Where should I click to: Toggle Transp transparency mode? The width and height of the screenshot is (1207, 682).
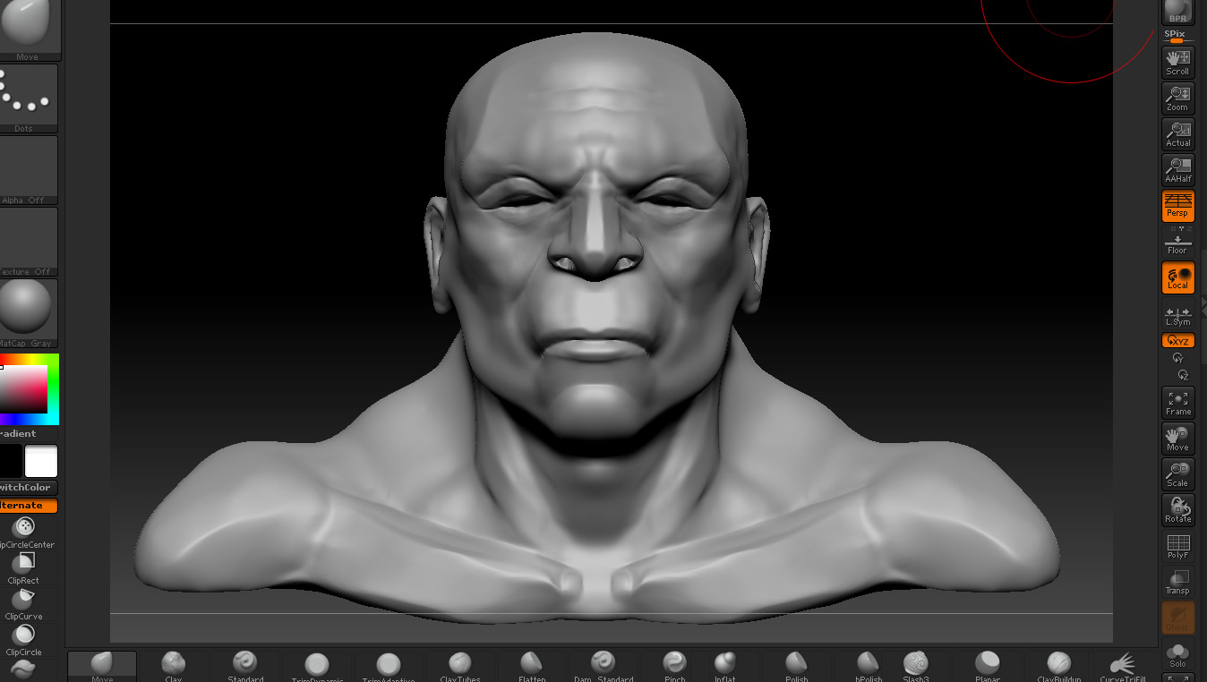(1177, 582)
